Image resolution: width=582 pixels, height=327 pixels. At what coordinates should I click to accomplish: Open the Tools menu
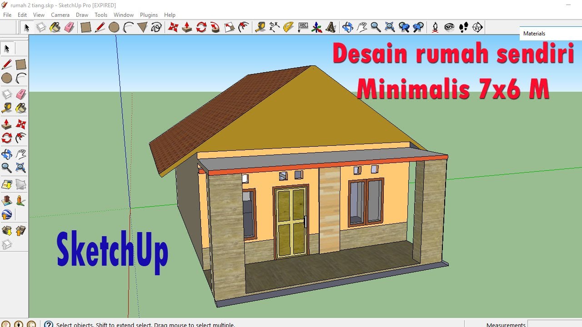tap(101, 15)
